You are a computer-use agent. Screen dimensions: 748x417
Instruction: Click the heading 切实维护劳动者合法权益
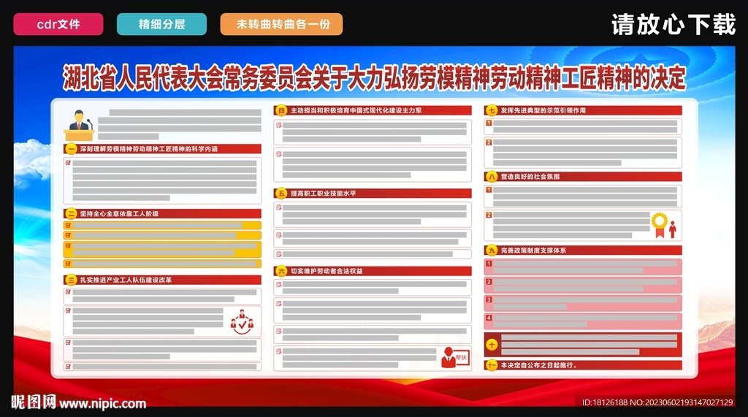point(327,271)
